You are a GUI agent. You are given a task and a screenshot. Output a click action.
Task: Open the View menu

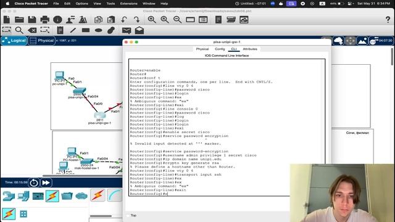98,4
